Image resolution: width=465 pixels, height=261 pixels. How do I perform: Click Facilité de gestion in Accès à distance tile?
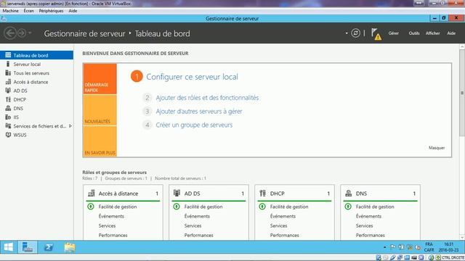coord(118,207)
